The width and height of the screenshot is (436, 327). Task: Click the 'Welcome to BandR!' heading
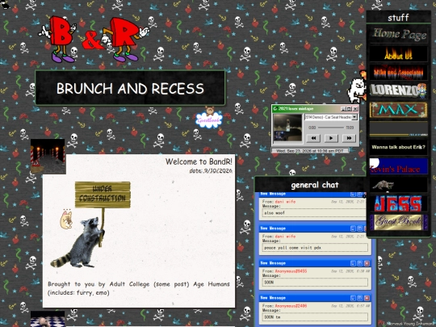[x=199, y=161]
